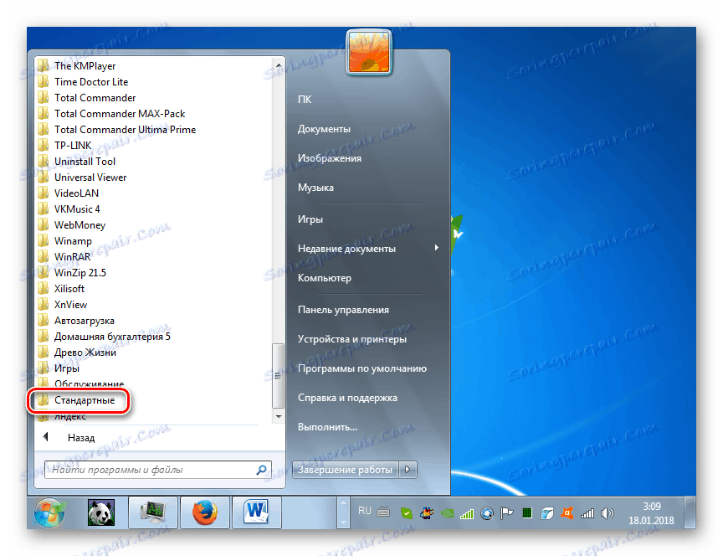Click the Uninstall Tool folder icon
723x556 pixels.
[43, 162]
